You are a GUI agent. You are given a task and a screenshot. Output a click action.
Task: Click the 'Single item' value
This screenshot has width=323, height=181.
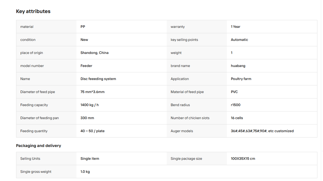point(90,159)
